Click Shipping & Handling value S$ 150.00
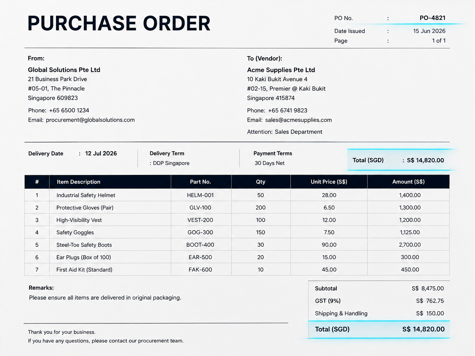The width and height of the screenshot is (475, 356). pos(430,313)
